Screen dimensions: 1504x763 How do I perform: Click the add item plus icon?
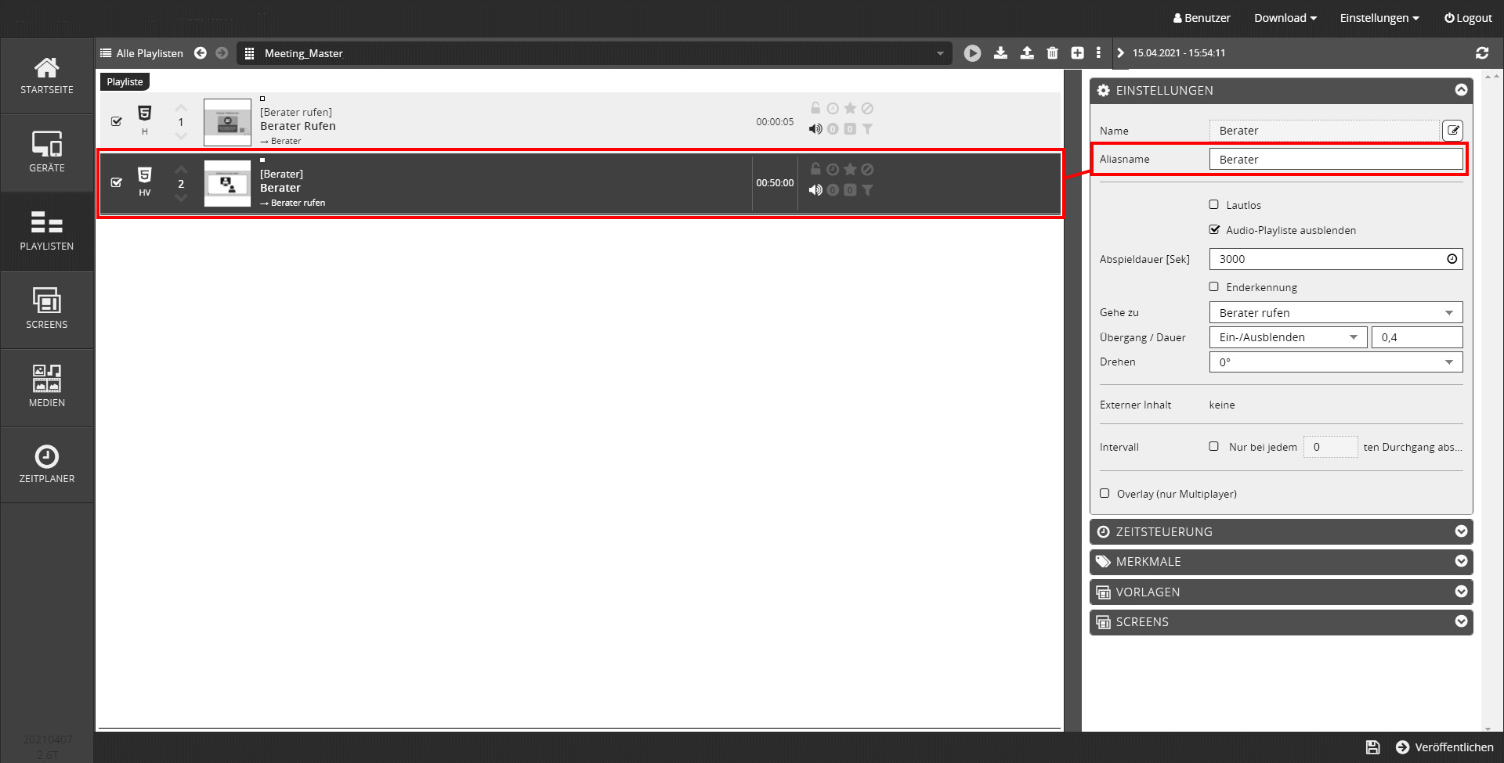point(1077,53)
